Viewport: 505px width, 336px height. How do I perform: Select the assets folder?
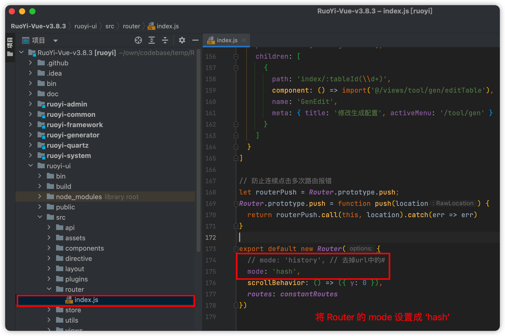pyautogui.click(x=75, y=238)
